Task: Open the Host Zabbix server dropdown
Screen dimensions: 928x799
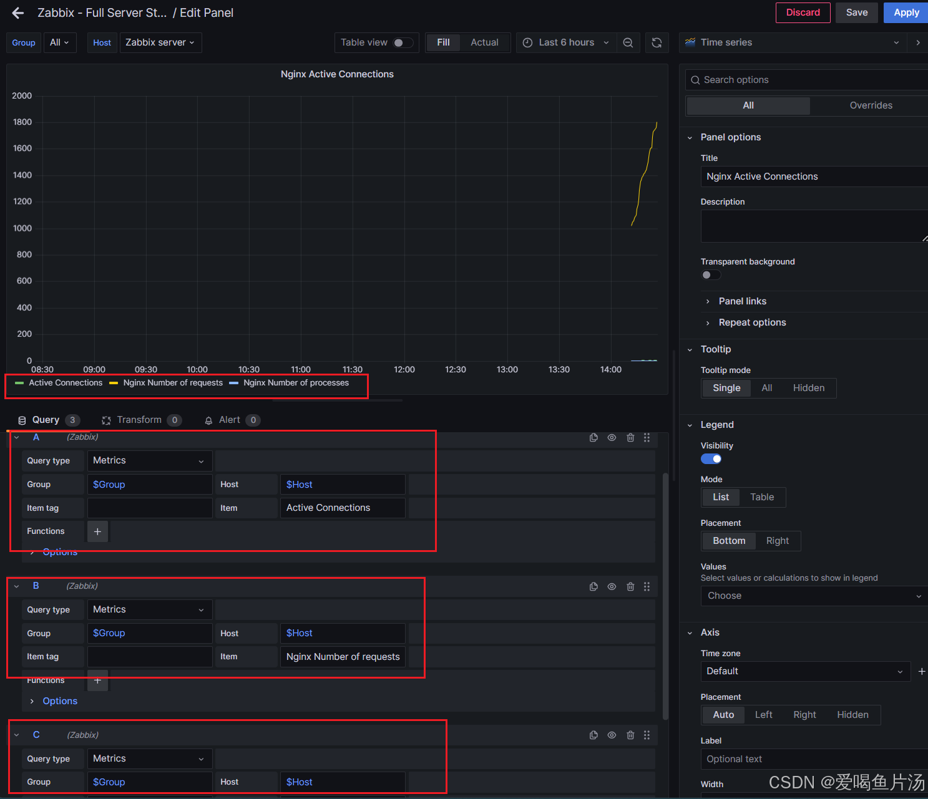Action: 160,42
